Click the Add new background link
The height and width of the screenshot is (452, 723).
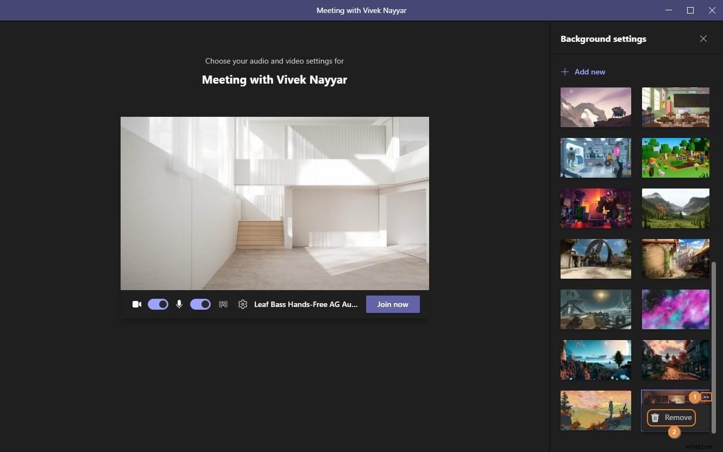pyautogui.click(x=589, y=71)
